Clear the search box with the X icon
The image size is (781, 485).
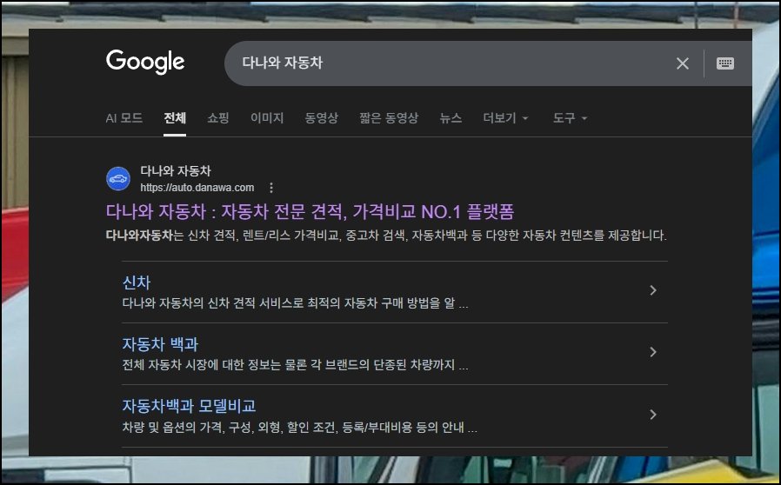[683, 63]
